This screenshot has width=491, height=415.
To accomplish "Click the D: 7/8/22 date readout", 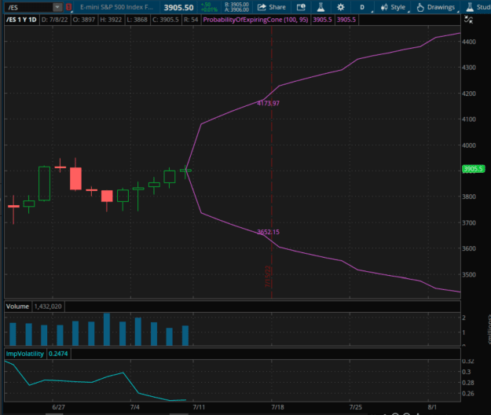I will [x=54, y=20].
